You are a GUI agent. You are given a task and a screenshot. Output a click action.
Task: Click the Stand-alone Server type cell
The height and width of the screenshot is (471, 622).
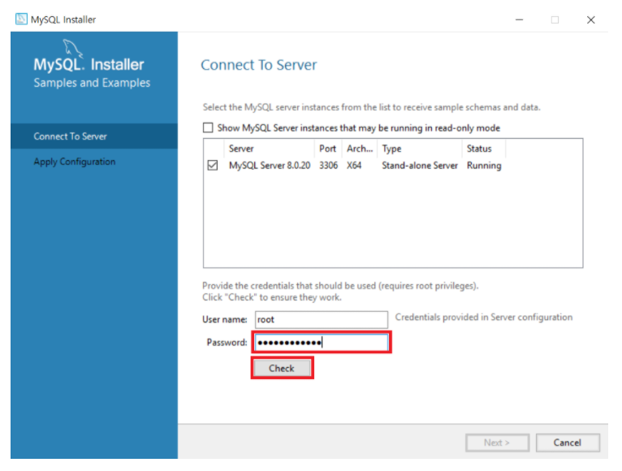point(420,166)
